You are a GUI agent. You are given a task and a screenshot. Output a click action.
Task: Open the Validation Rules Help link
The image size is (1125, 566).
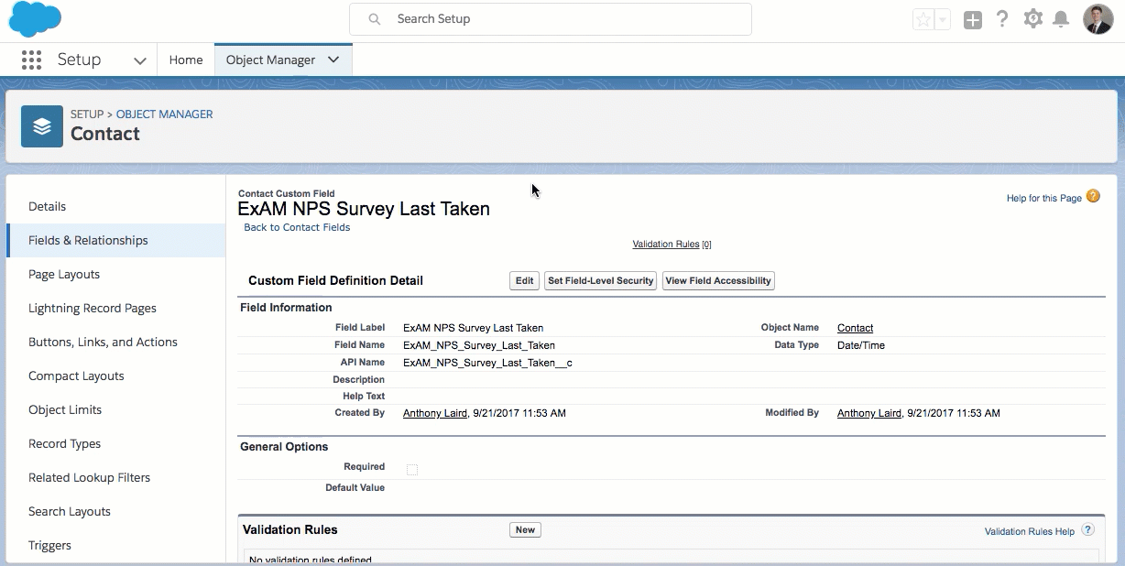tap(1030, 531)
